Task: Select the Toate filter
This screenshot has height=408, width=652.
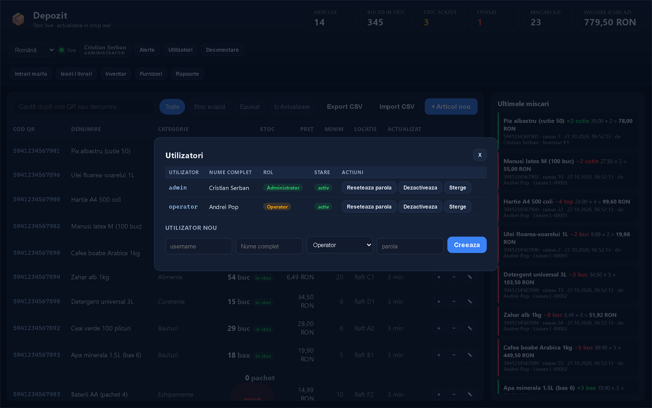Action: click(172, 107)
